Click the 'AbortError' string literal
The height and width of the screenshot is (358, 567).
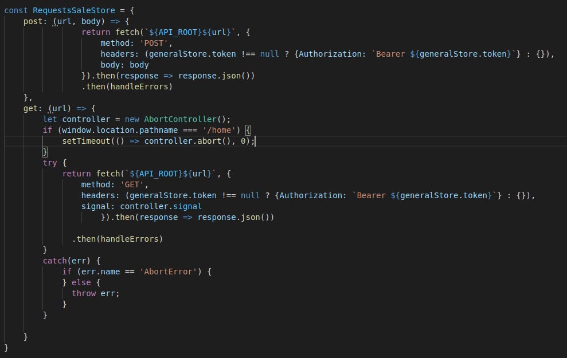(168, 272)
